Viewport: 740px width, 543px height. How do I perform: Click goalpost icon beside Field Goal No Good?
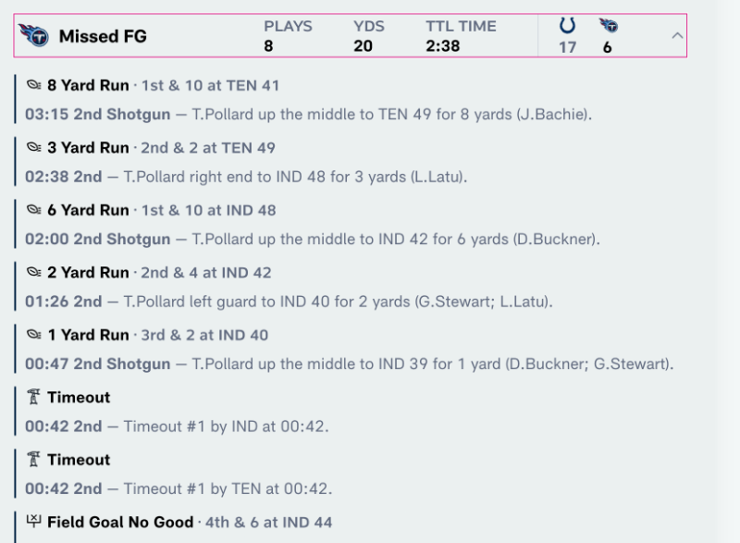point(34,523)
